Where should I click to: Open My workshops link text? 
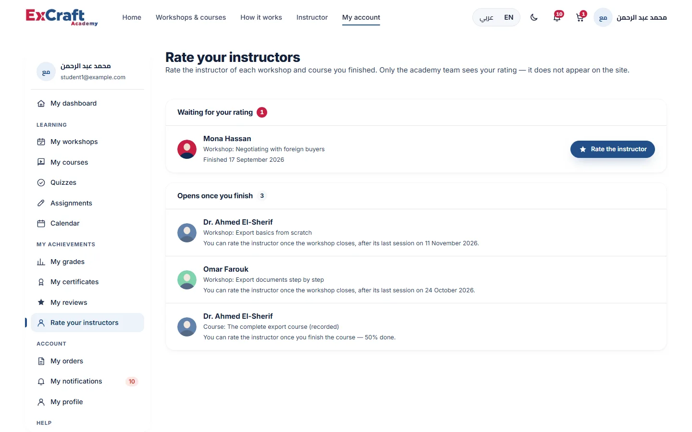point(74,142)
